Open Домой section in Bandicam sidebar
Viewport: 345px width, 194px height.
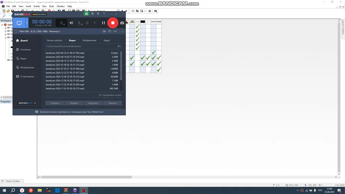click(x=22, y=41)
